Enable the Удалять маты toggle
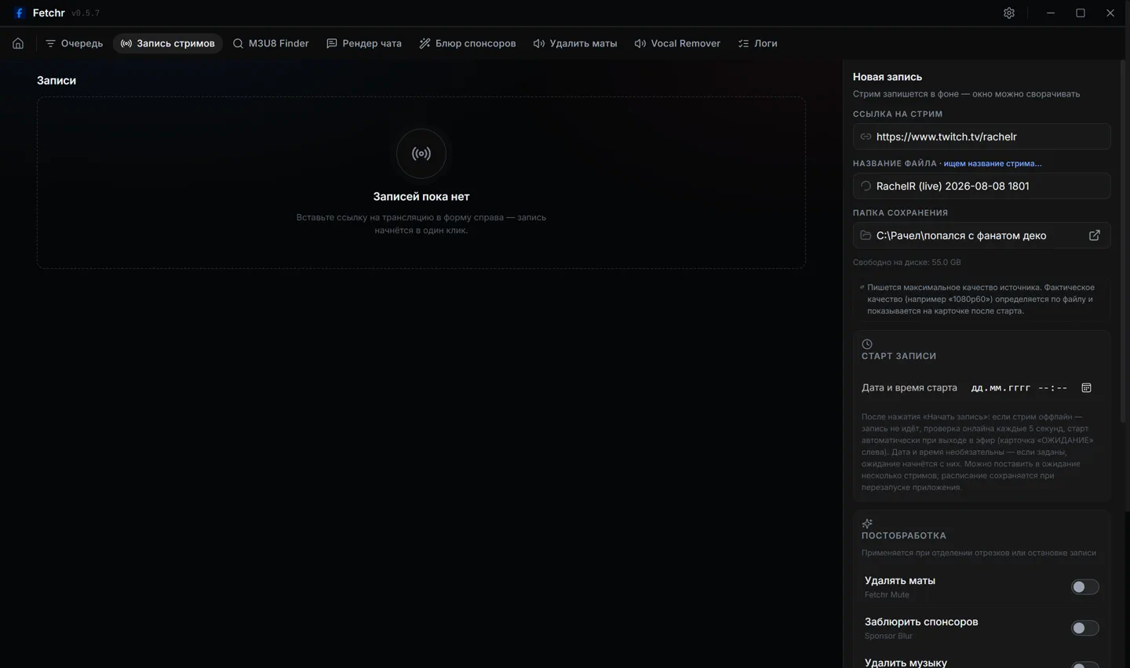The height and width of the screenshot is (668, 1130). pos(1085,587)
